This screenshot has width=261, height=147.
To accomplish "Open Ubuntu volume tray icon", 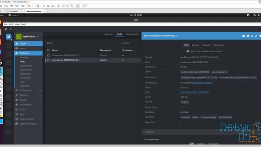I will 259,15.
